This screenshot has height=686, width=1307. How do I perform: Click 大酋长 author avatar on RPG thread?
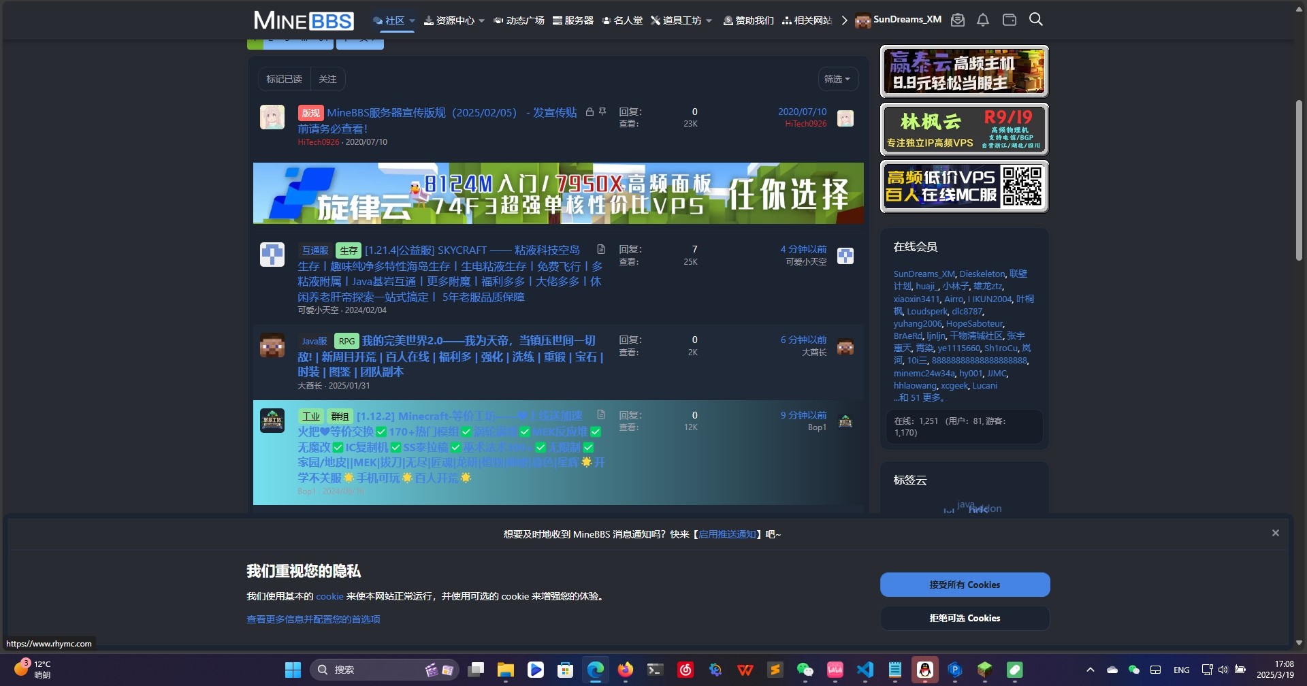(272, 346)
